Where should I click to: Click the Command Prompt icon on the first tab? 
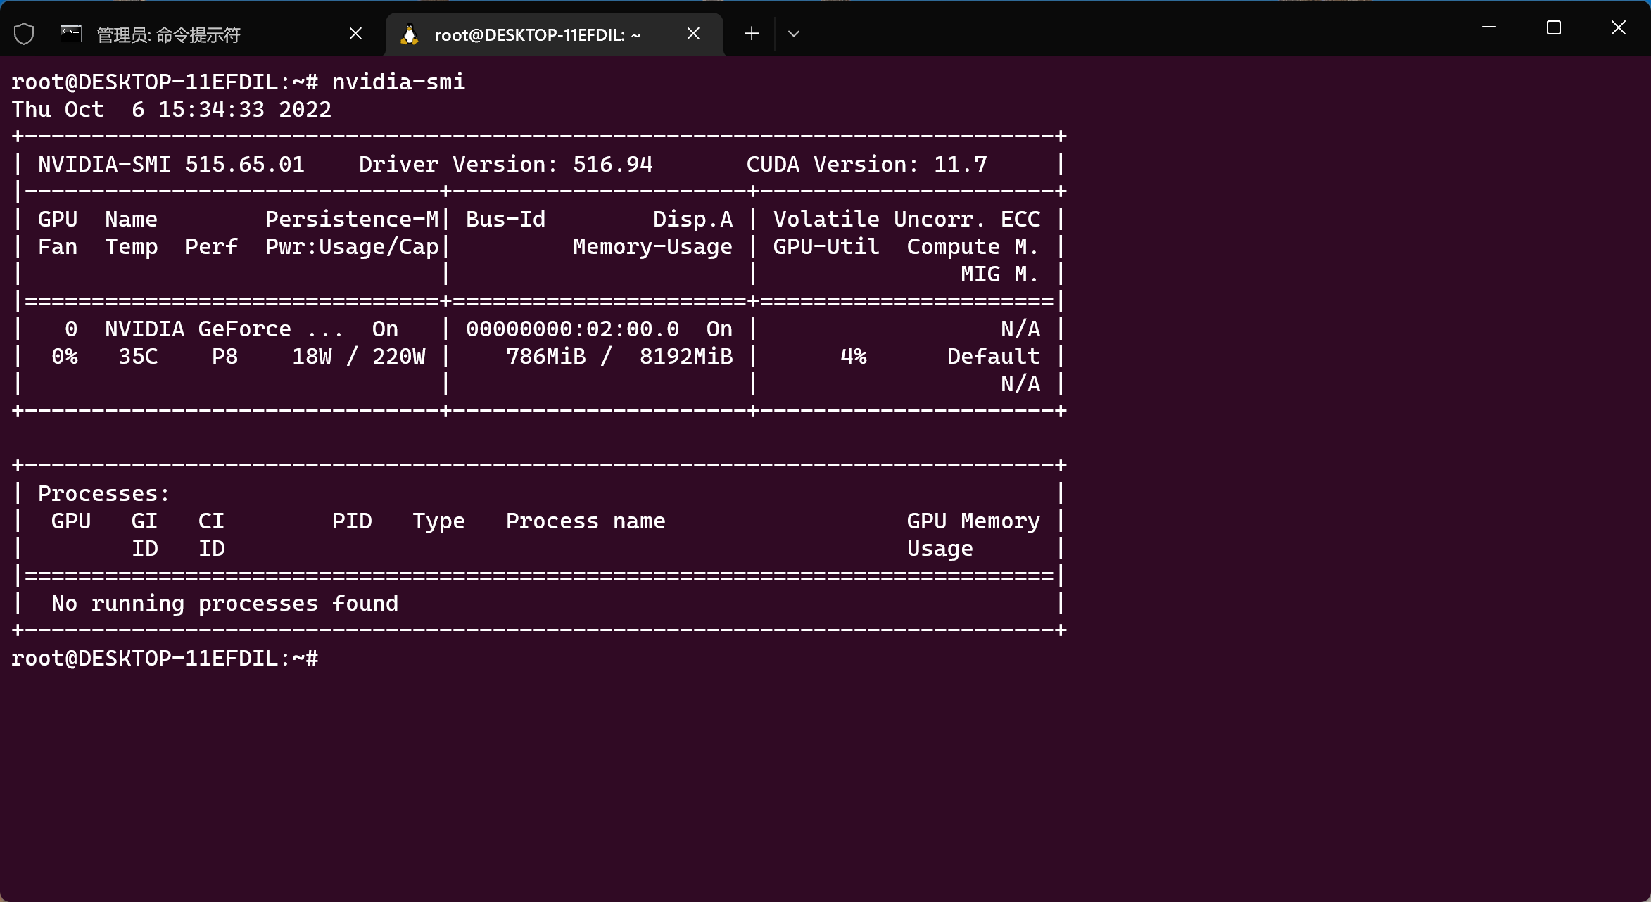click(70, 32)
